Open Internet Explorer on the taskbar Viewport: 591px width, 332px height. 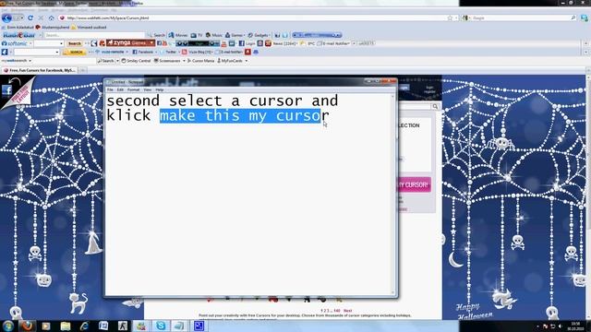pos(84,326)
